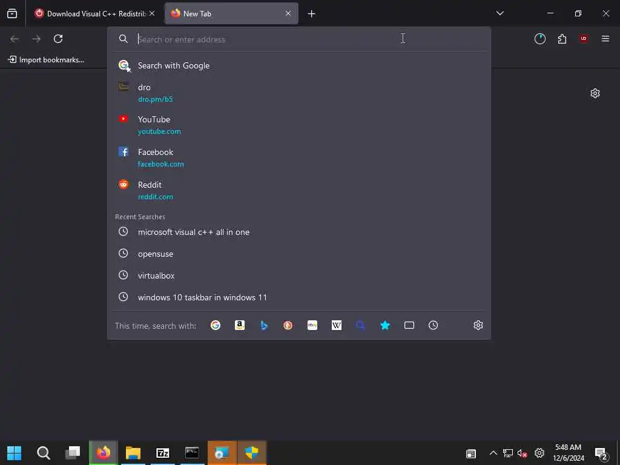Viewport: 620px width, 465px height.
Task: Search history using the clock icon in search bar
Action: tap(434, 325)
